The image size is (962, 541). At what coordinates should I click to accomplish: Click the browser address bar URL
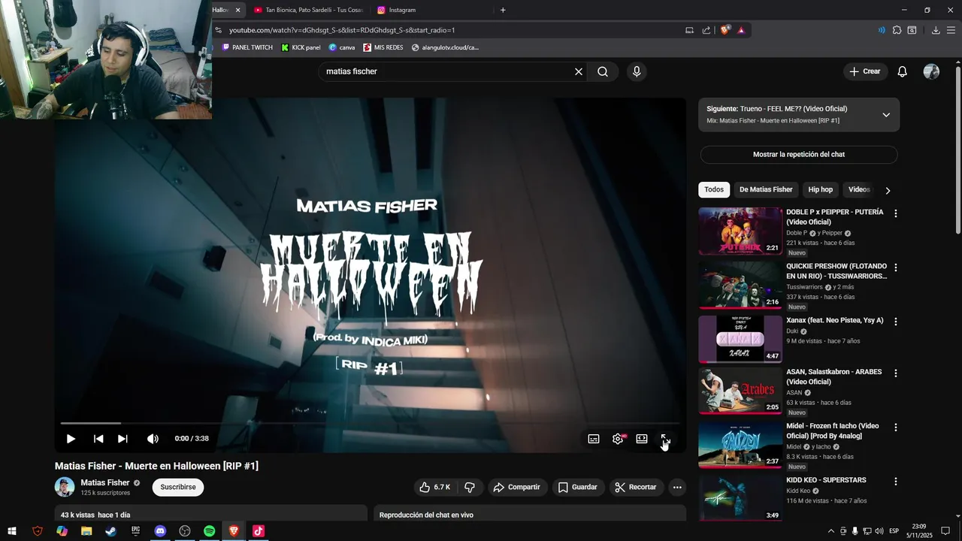[342, 30]
